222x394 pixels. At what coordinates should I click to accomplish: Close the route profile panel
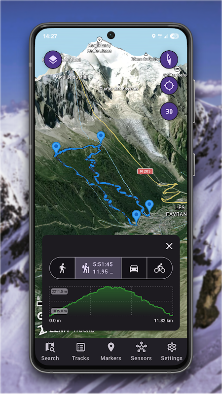(x=169, y=246)
